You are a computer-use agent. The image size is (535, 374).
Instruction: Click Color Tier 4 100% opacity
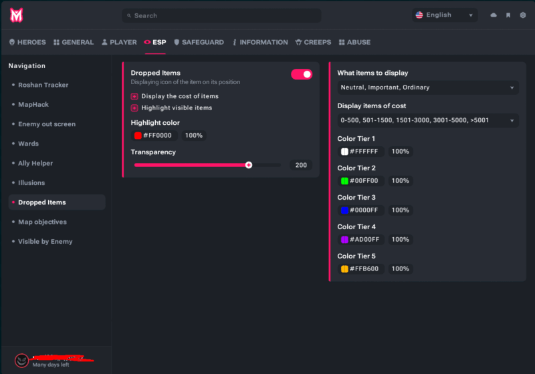point(400,240)
